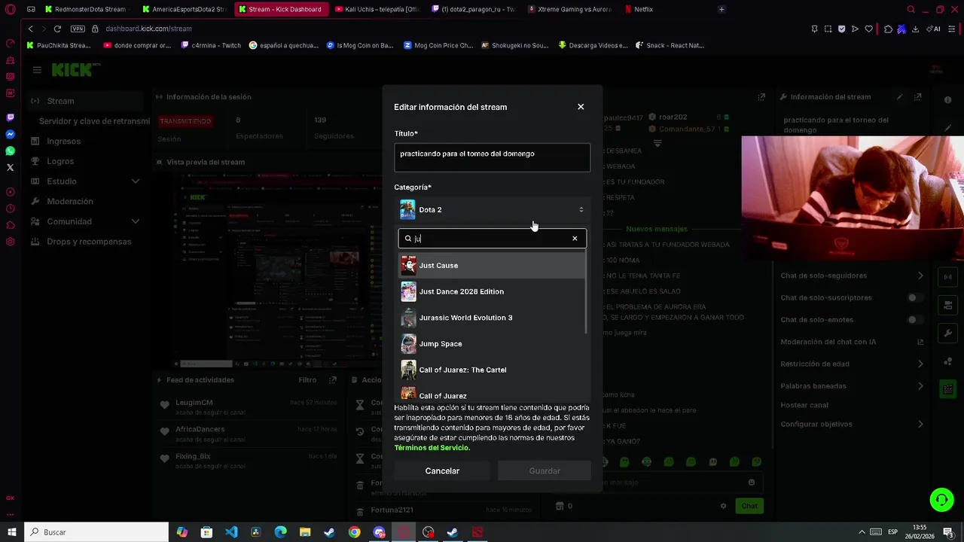Go to Kick logo home

72,70
